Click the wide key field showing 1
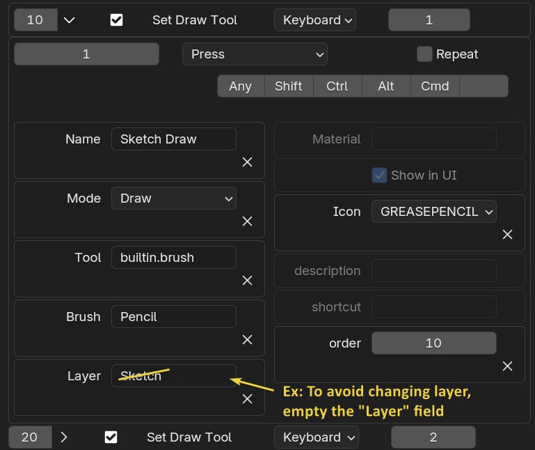The width and height of the screenshot is (535, 450). coord(86,54)
